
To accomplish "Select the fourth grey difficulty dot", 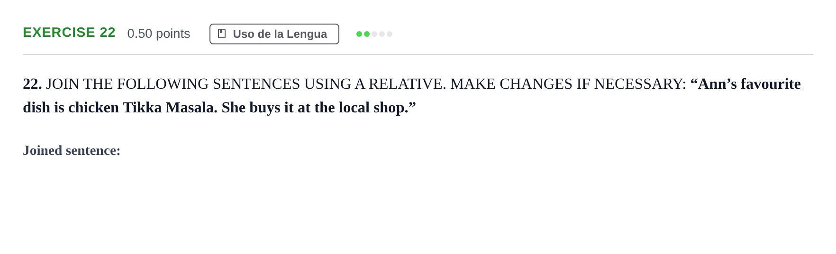I will point(382,34).
